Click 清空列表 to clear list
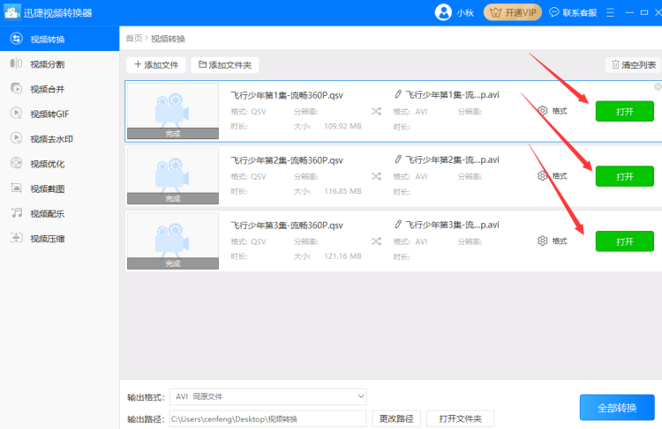The height and width of the screenshot is (429, 662). (633, 65)
